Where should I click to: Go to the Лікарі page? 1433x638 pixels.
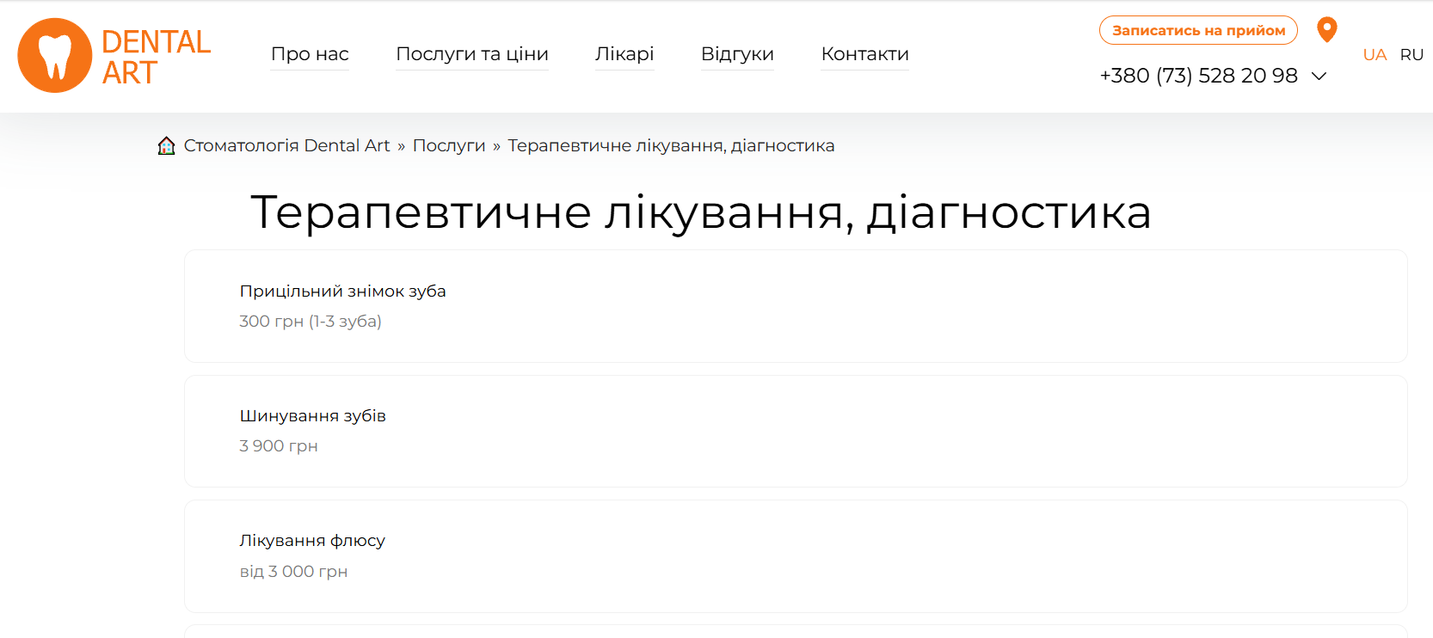pos(624,54)
